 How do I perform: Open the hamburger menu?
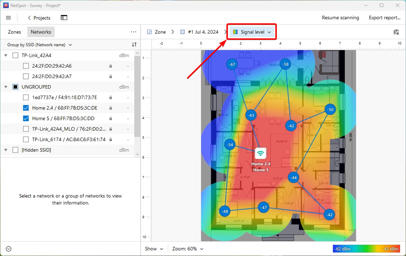click(8, 18)
